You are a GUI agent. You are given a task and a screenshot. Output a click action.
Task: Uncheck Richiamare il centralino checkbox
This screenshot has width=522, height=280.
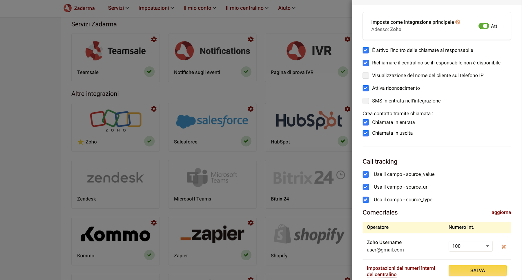pyautogui.click(x=366, y=63)
